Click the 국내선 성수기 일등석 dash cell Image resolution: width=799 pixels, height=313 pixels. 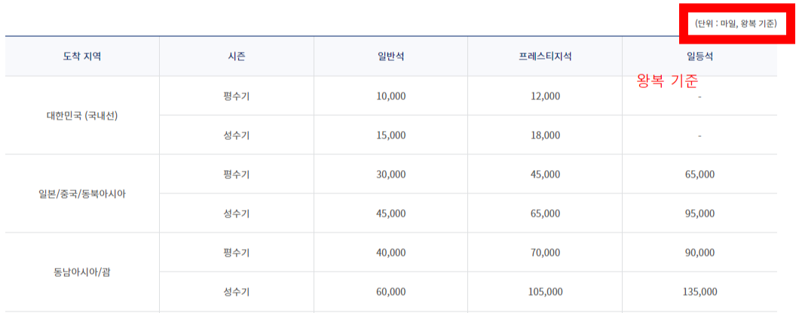pyautogui.click(x=700, y=135)
